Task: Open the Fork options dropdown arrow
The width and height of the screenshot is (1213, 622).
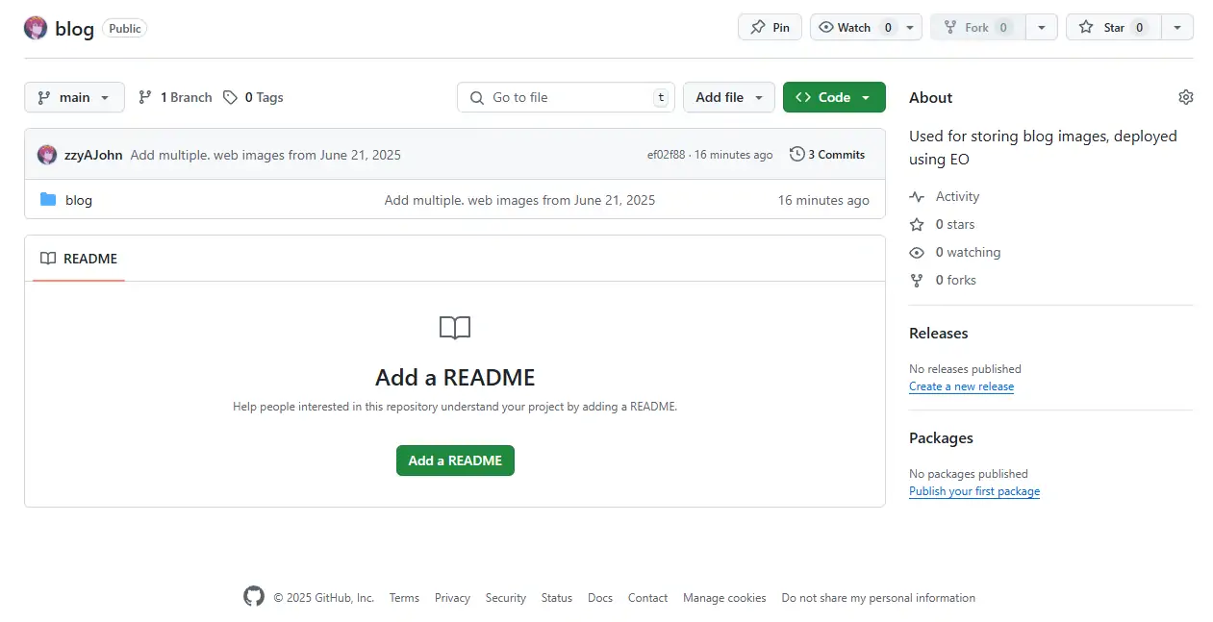Action: [1042, 27]
